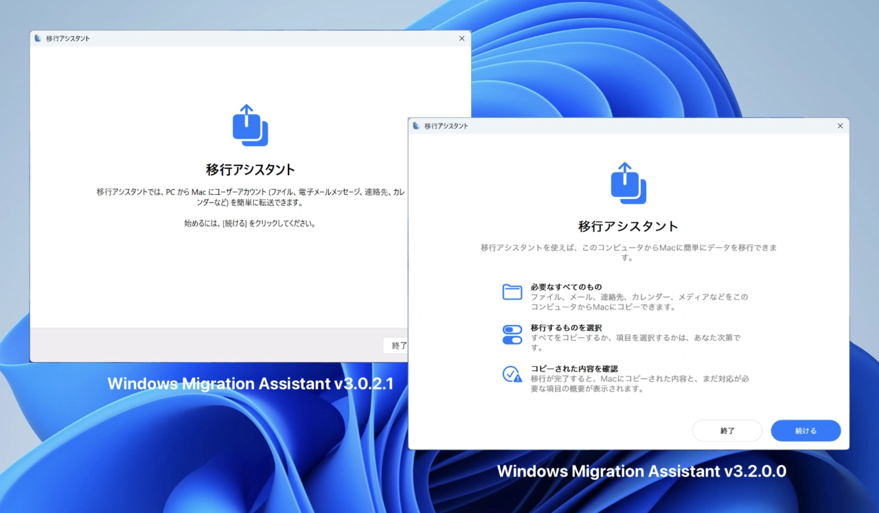879x513 pixels.
Task: Click the コピーされた内容を確認 heading text
Action: pyautogui.click(x=574, y=369)
